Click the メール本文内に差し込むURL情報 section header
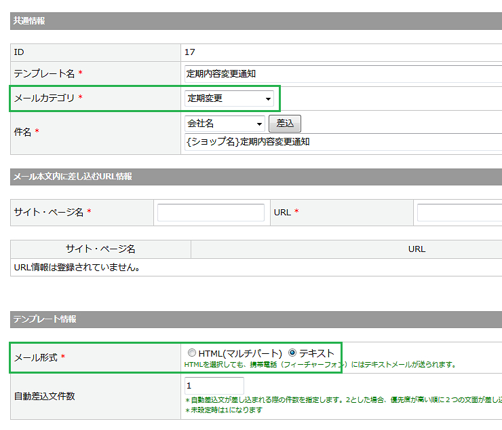The width and height of the screenshot is (502, 430). tap(73, 177)
